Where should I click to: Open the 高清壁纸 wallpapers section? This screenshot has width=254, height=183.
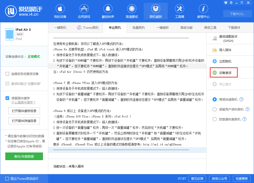pos(132,11)
